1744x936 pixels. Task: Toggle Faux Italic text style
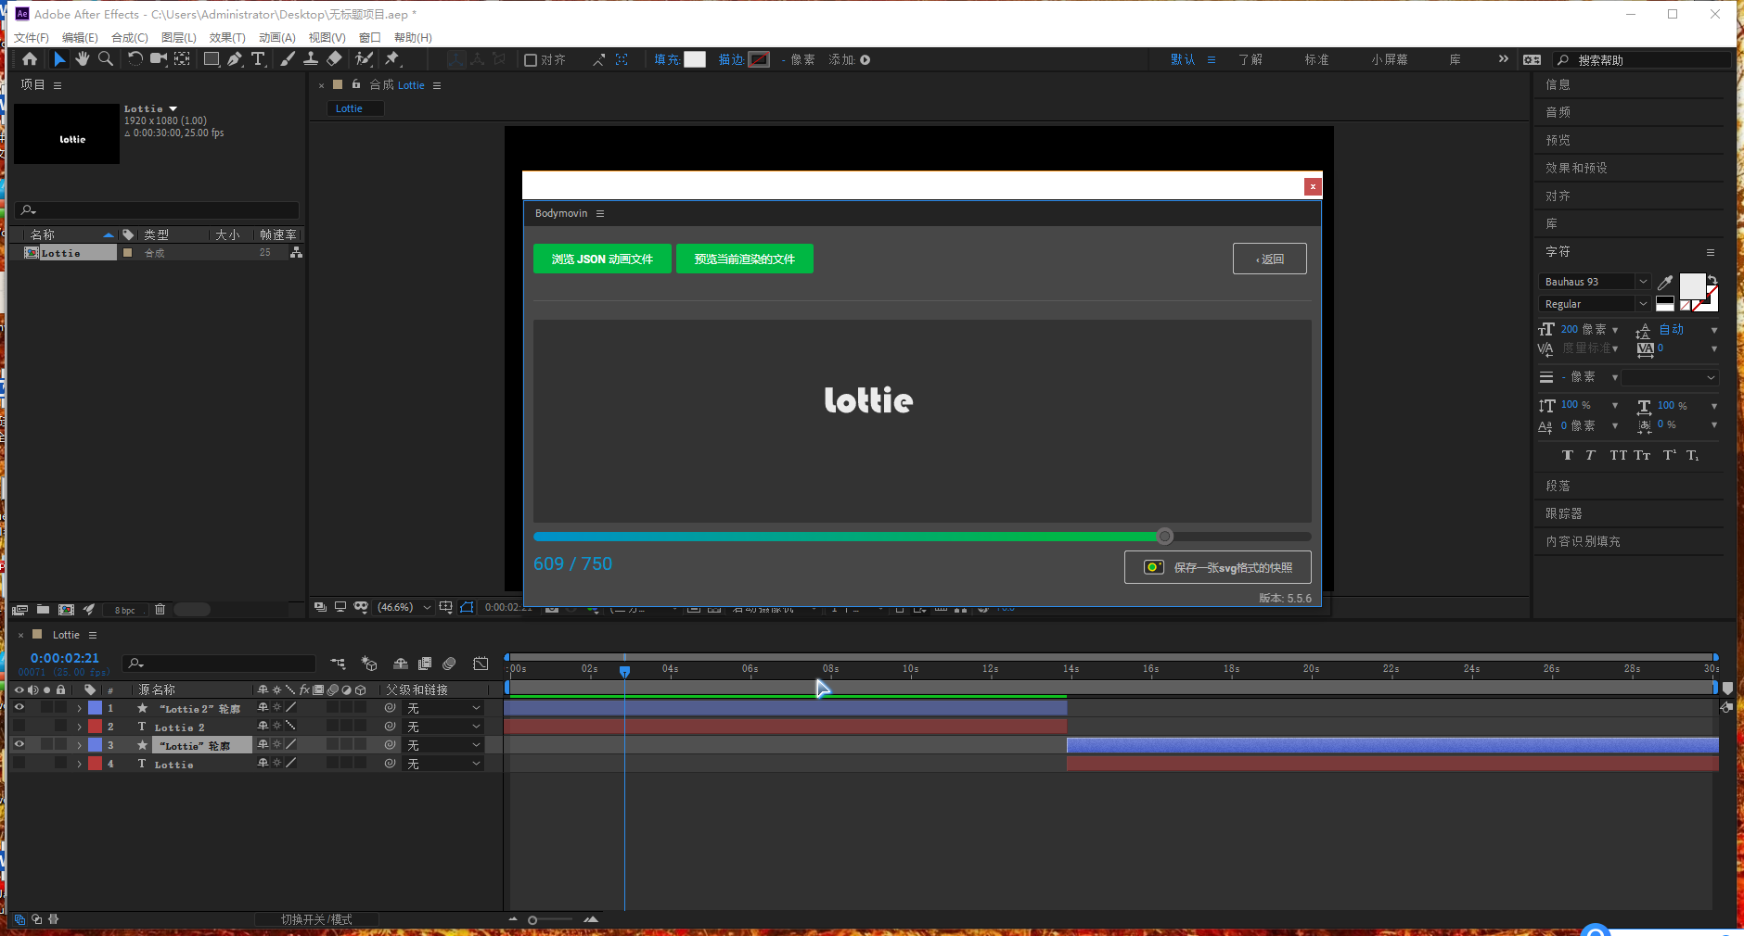1590,455
